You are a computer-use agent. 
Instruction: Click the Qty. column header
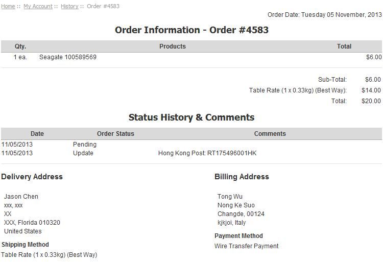(20, 46)
